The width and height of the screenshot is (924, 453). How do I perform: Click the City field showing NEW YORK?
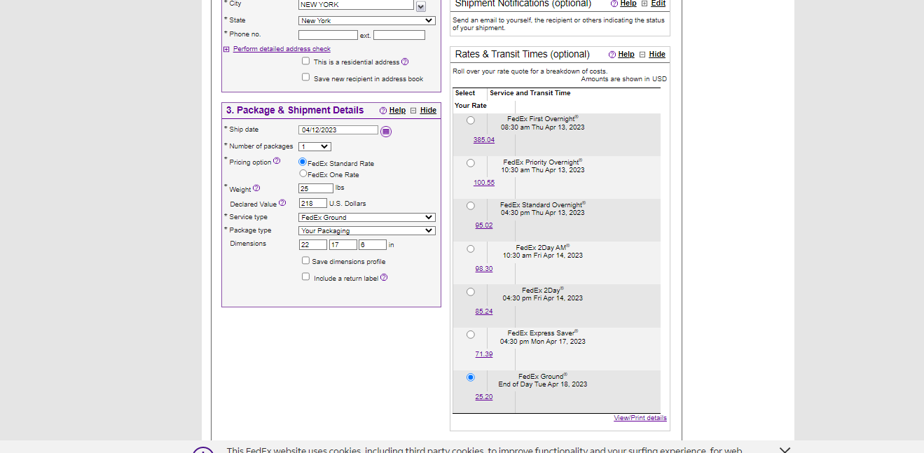pos(356,4)
